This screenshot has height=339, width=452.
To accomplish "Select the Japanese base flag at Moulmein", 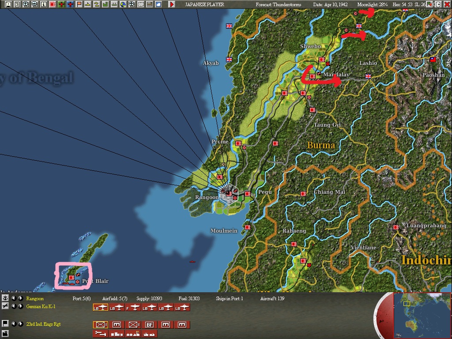I will coord(247,227).
